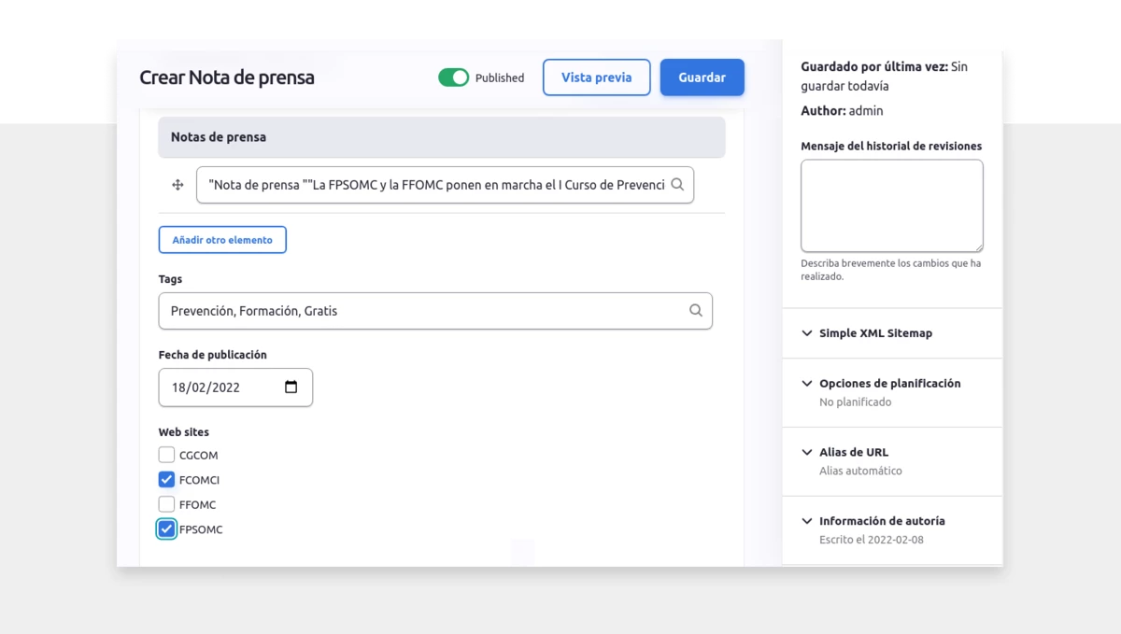Click the search icon in Notas de prensa field
The width and height of the screenshot is (1121, 634).
click(x=677, y=185)
